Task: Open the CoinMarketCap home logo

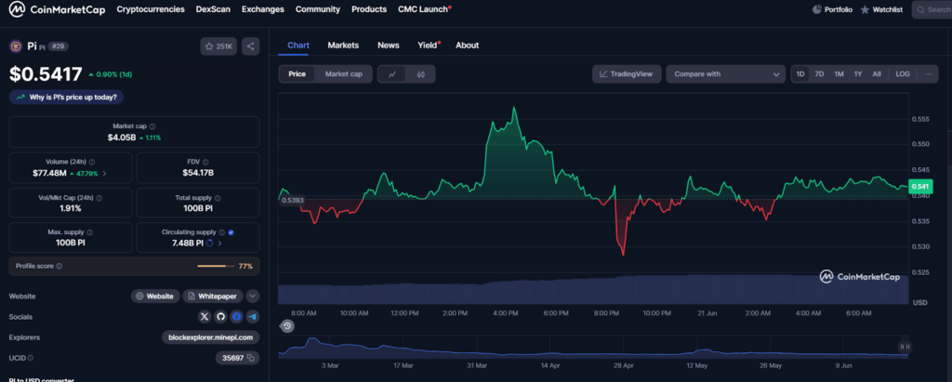Action: tap(57, 9)
